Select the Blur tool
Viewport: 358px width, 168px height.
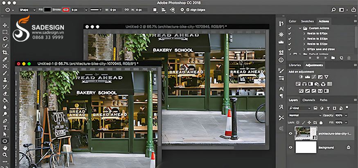5,107
